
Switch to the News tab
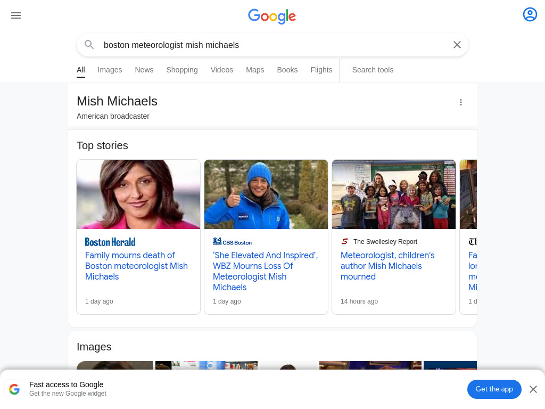point(144,70)
